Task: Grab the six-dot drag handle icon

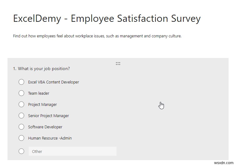Action: tap(118, 64)
